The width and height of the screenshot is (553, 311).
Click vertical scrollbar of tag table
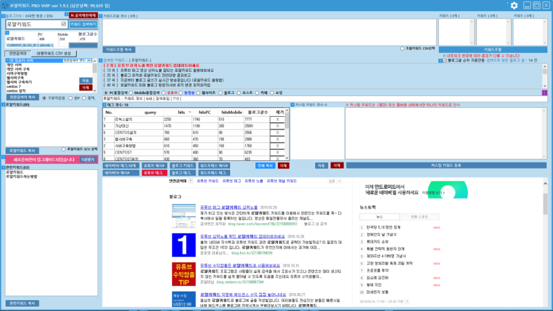coord(287,134)
